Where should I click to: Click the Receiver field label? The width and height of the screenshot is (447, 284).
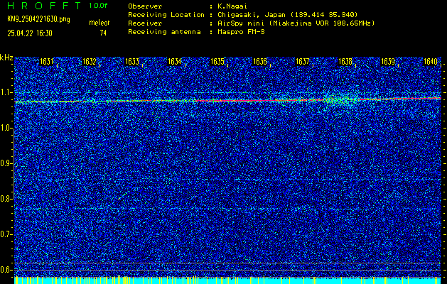click(x=145, y=23)
